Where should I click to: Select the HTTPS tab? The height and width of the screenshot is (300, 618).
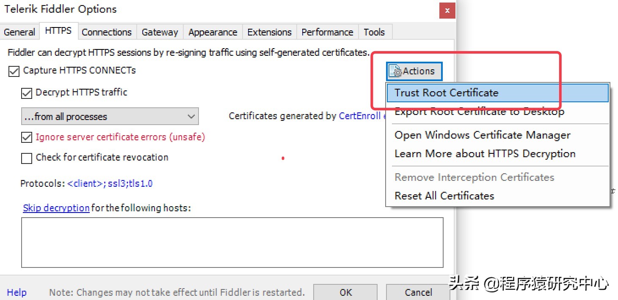click(58, 30)
